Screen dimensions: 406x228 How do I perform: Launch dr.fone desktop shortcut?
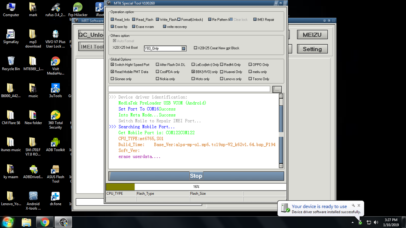[56, 199]
